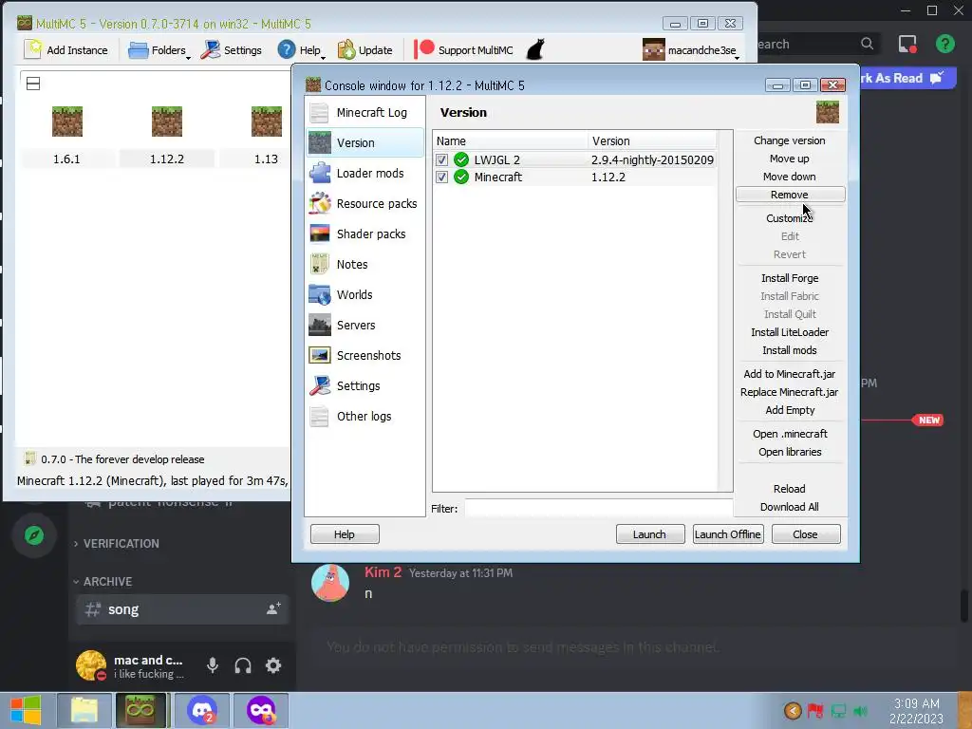Select the 1.12.2 instance icon
972x729 pixels.
click(x=167, y=121)
